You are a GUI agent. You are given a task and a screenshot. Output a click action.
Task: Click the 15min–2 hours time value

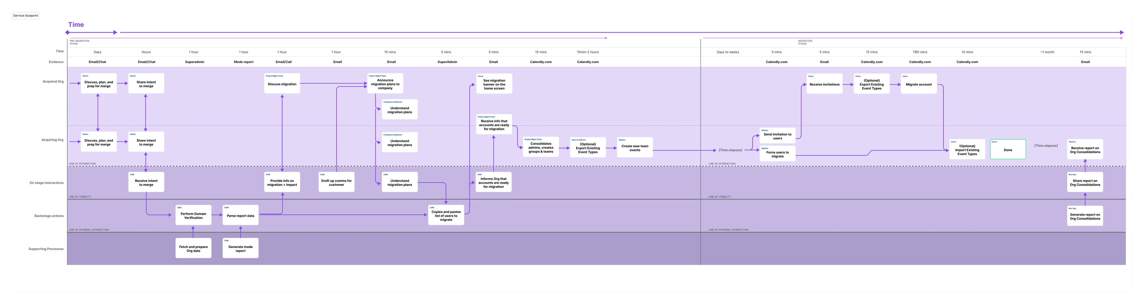tap(588, 52)
